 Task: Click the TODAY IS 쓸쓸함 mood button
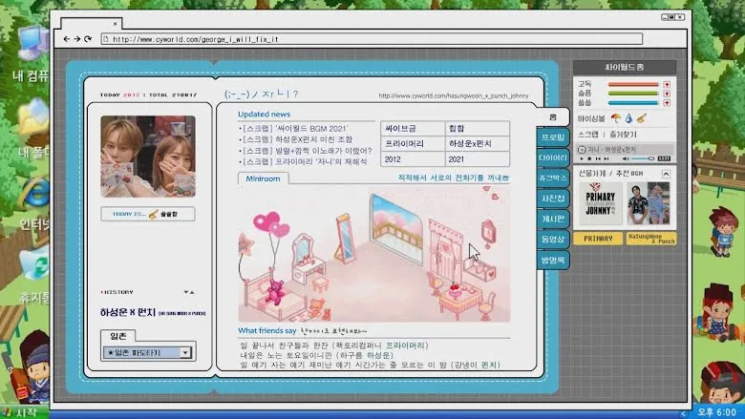click(148, 214)
